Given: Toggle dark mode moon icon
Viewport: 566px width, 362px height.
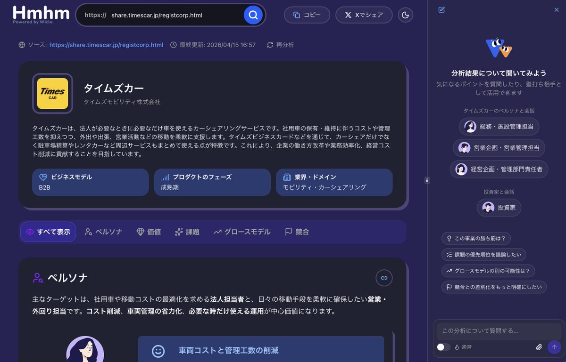Looking at the screenshot, I should [405, 15].
